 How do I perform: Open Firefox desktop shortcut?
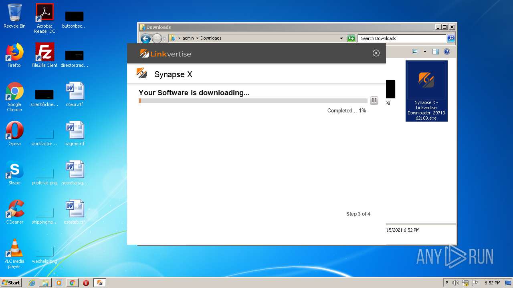[14, 55]
